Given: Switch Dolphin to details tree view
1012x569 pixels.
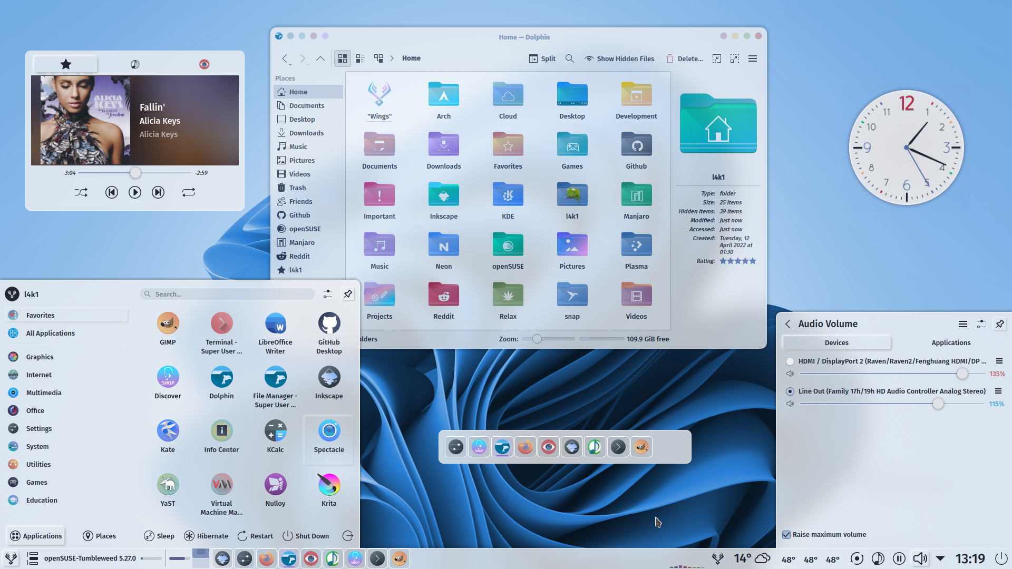Looking at the screenshot, I should click(x=378, y=58).
